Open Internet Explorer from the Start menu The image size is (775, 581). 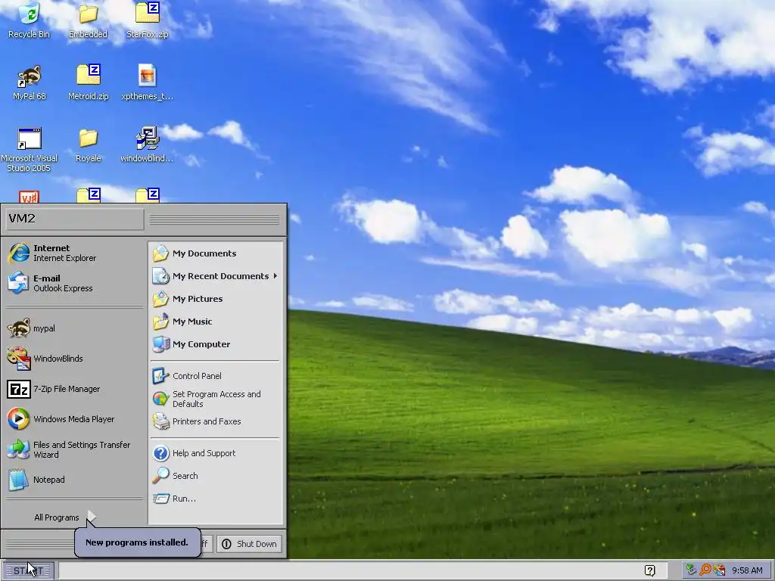point(74,253)
